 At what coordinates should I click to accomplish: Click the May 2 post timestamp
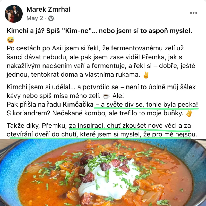coord(35,18)
